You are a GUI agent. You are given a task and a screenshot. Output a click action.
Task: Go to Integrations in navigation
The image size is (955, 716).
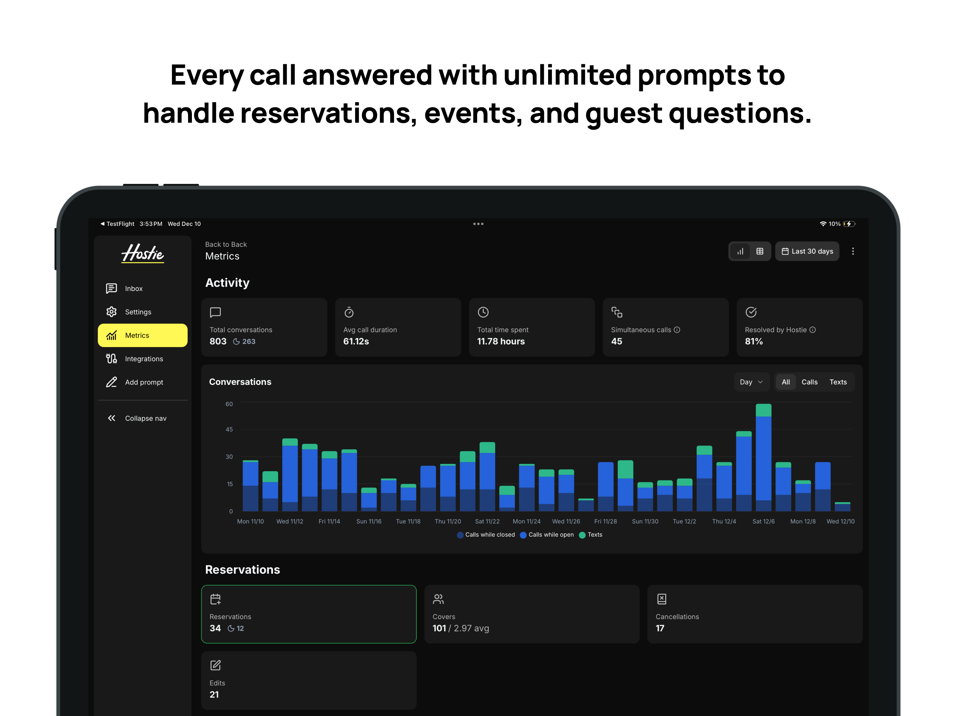(143, 359)
